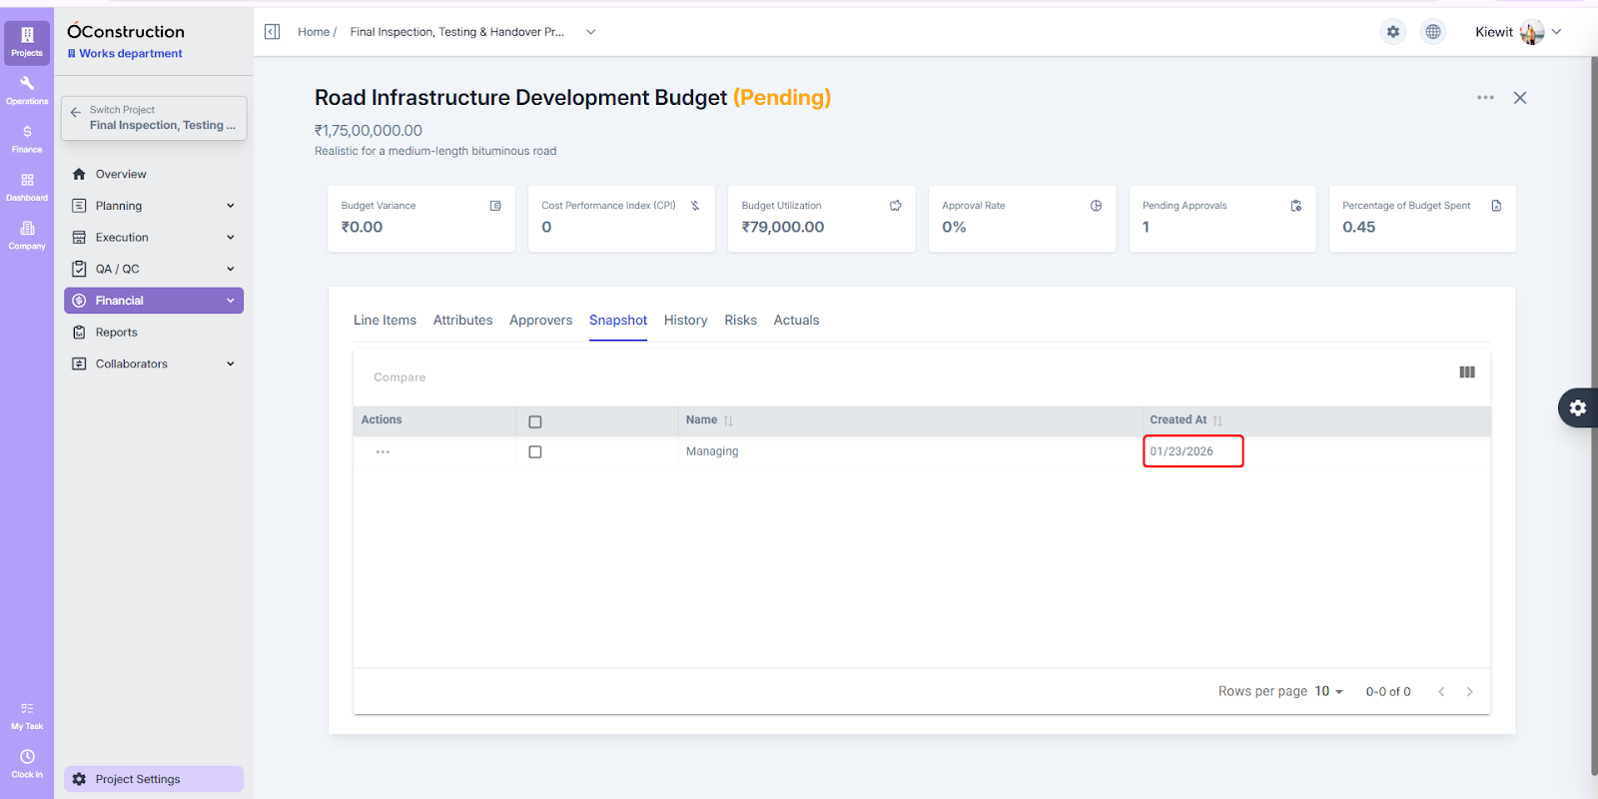Switch to the Actuals tab

click(796, 320)
